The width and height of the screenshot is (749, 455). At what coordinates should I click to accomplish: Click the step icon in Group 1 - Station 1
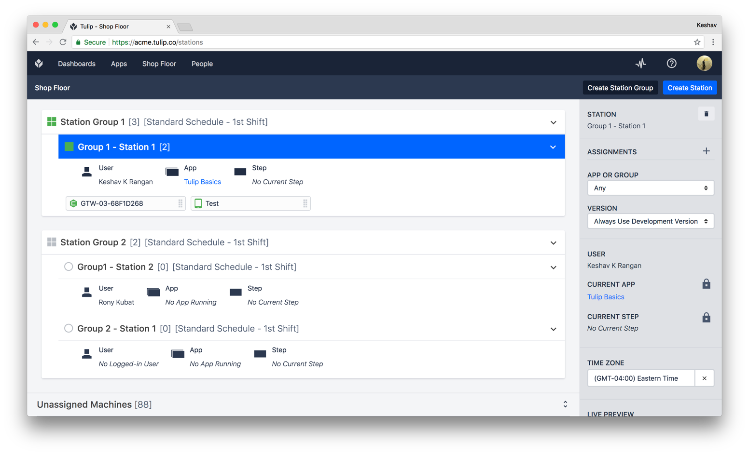tap(240, 172)
